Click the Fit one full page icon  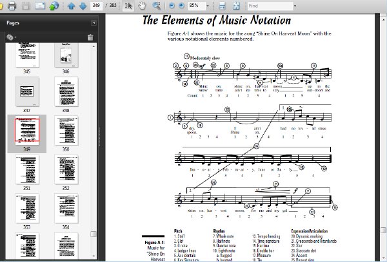236,6
